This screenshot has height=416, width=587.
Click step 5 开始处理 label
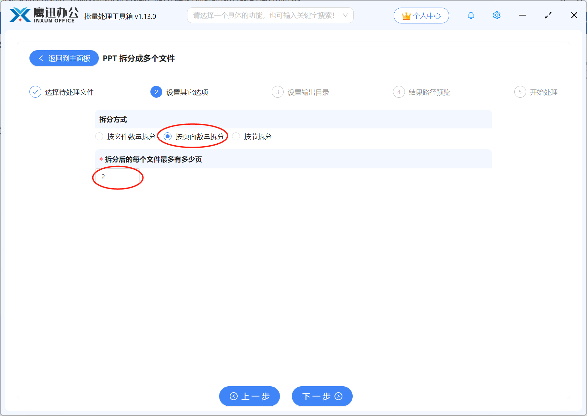544,92
